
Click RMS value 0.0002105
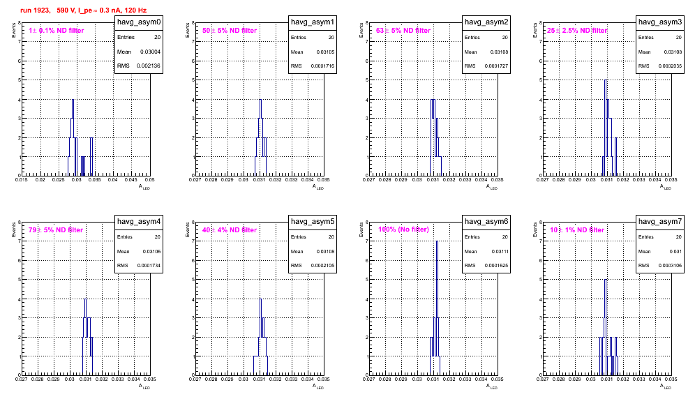[322, 266]
